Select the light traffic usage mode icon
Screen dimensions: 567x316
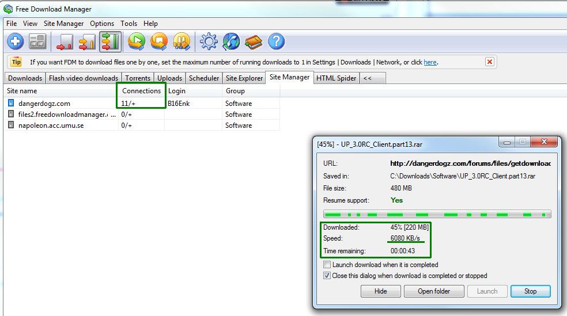(x=65, y=42)
